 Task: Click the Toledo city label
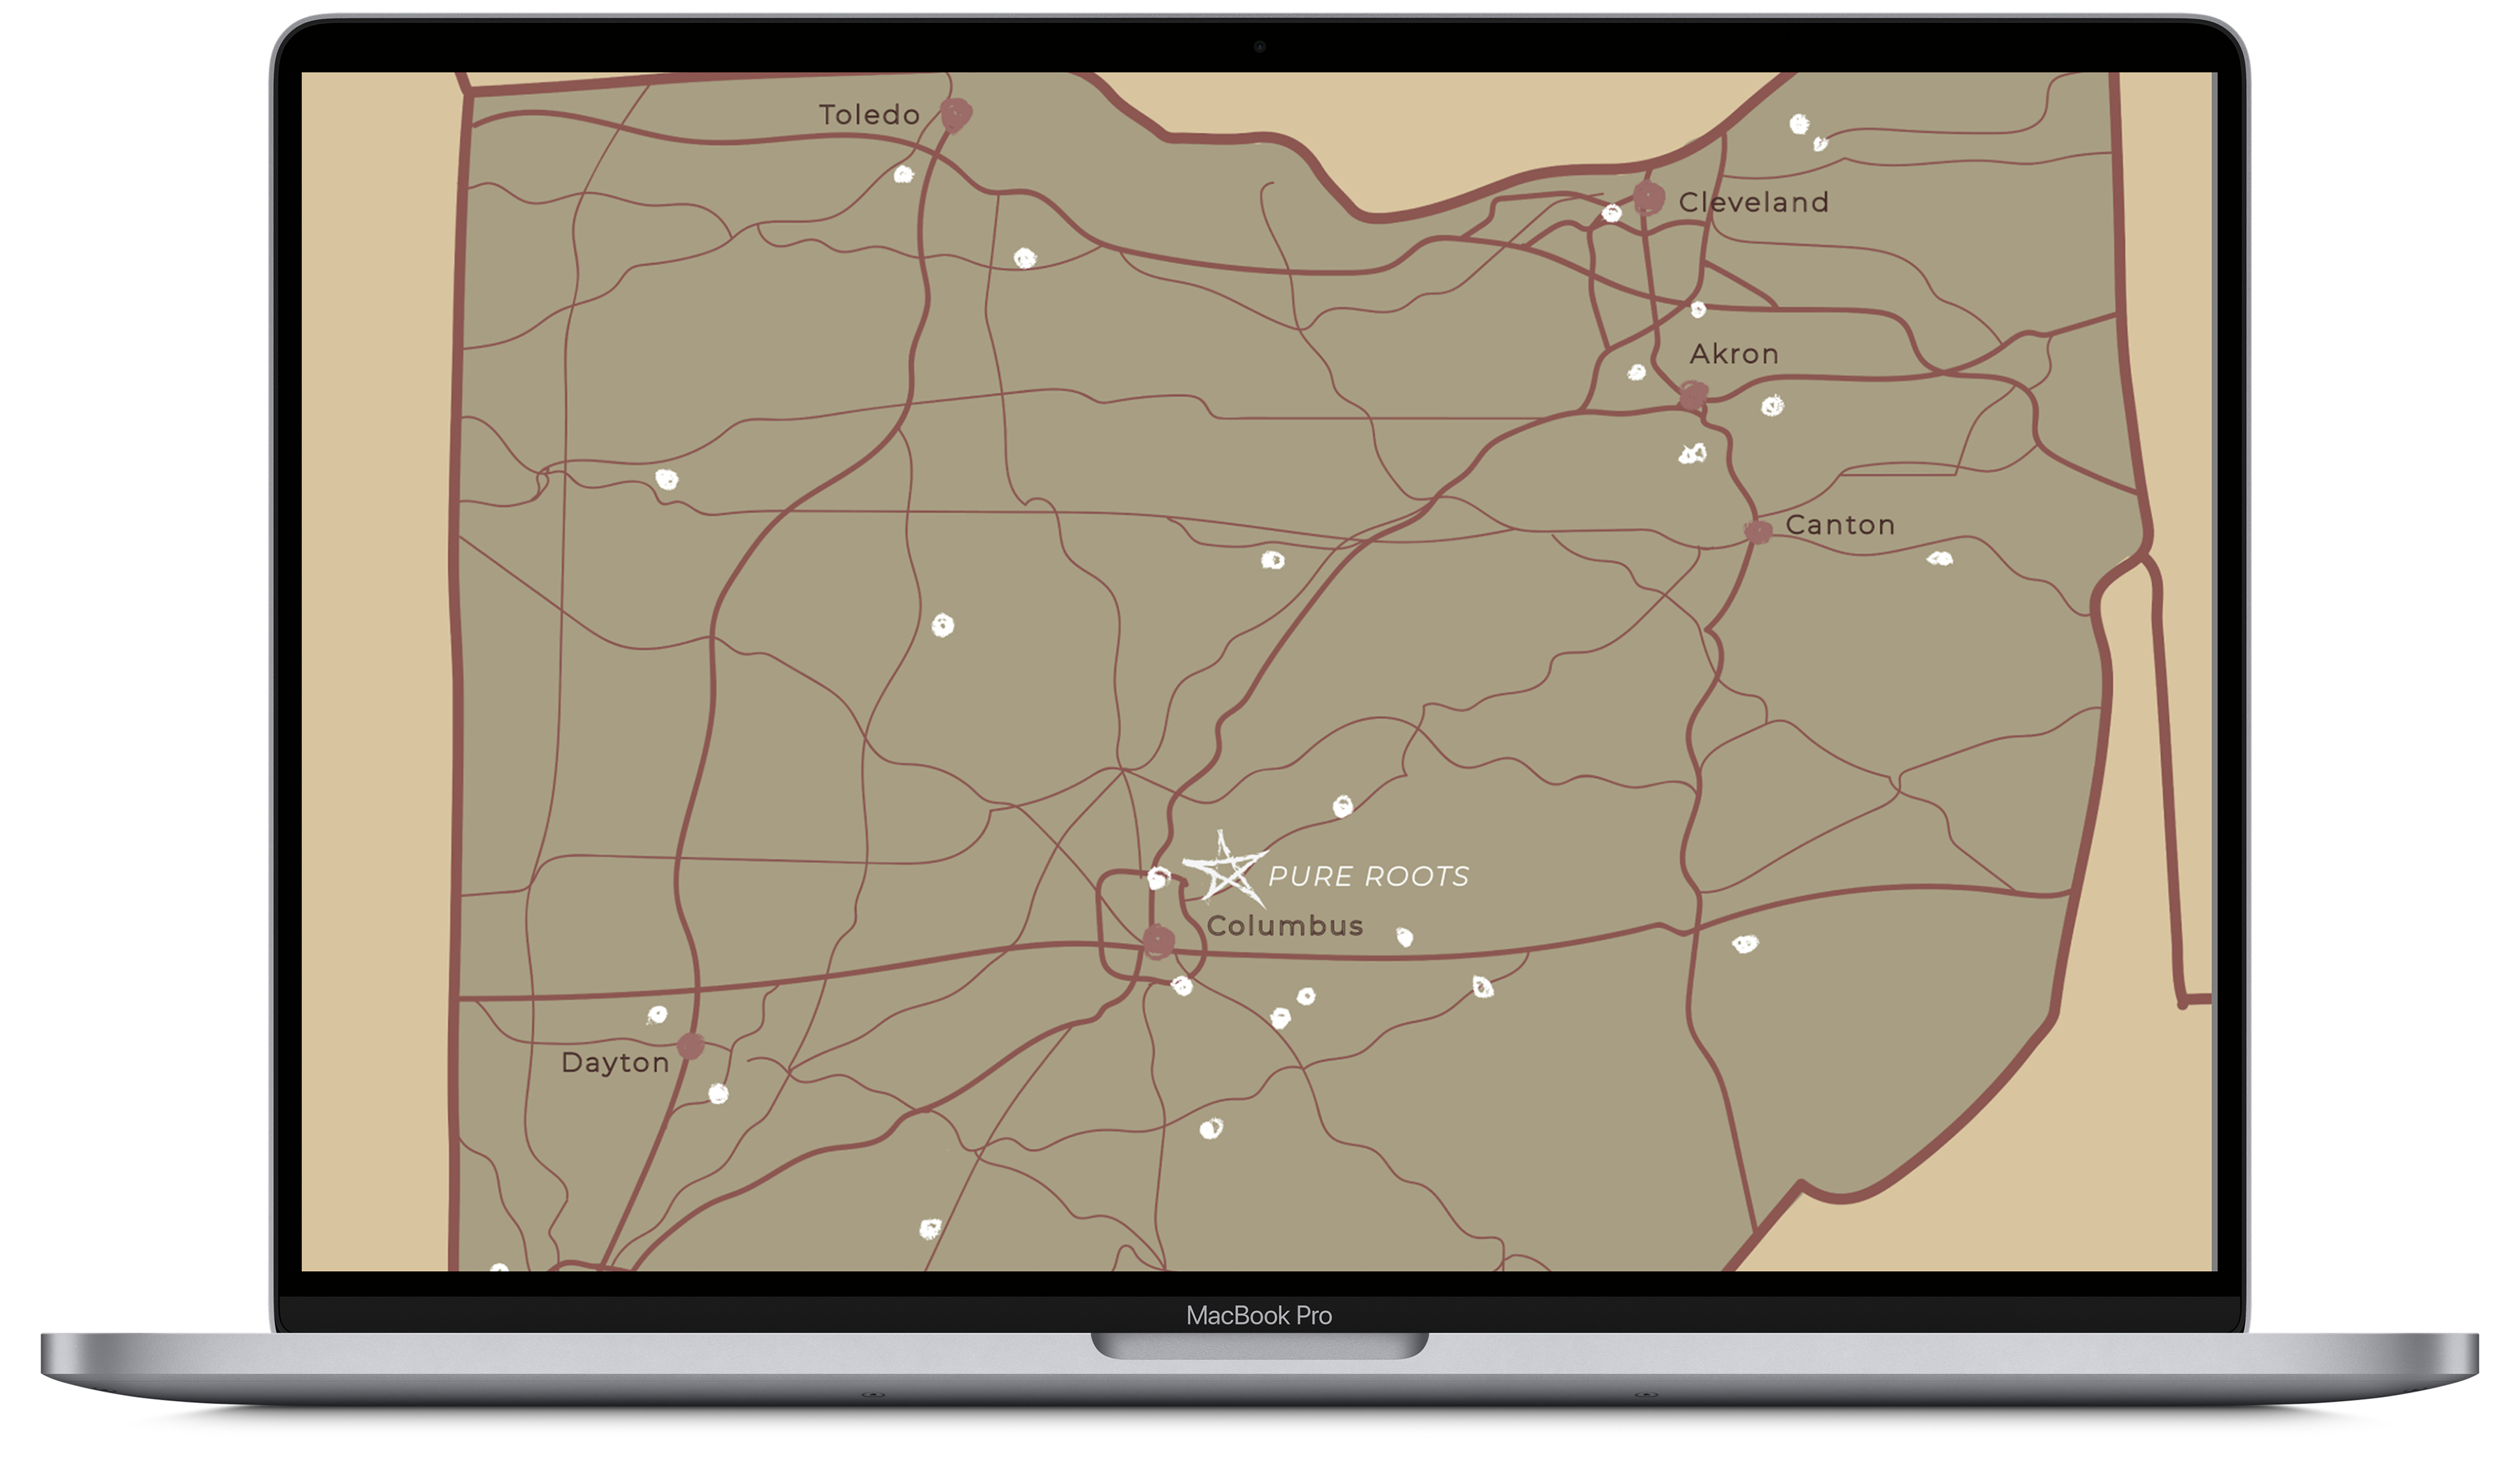tap(869, 115)
